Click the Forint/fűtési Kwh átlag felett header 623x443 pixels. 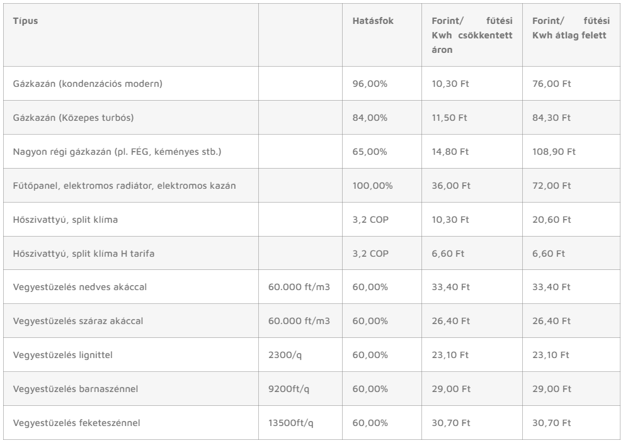click(571, 28)
